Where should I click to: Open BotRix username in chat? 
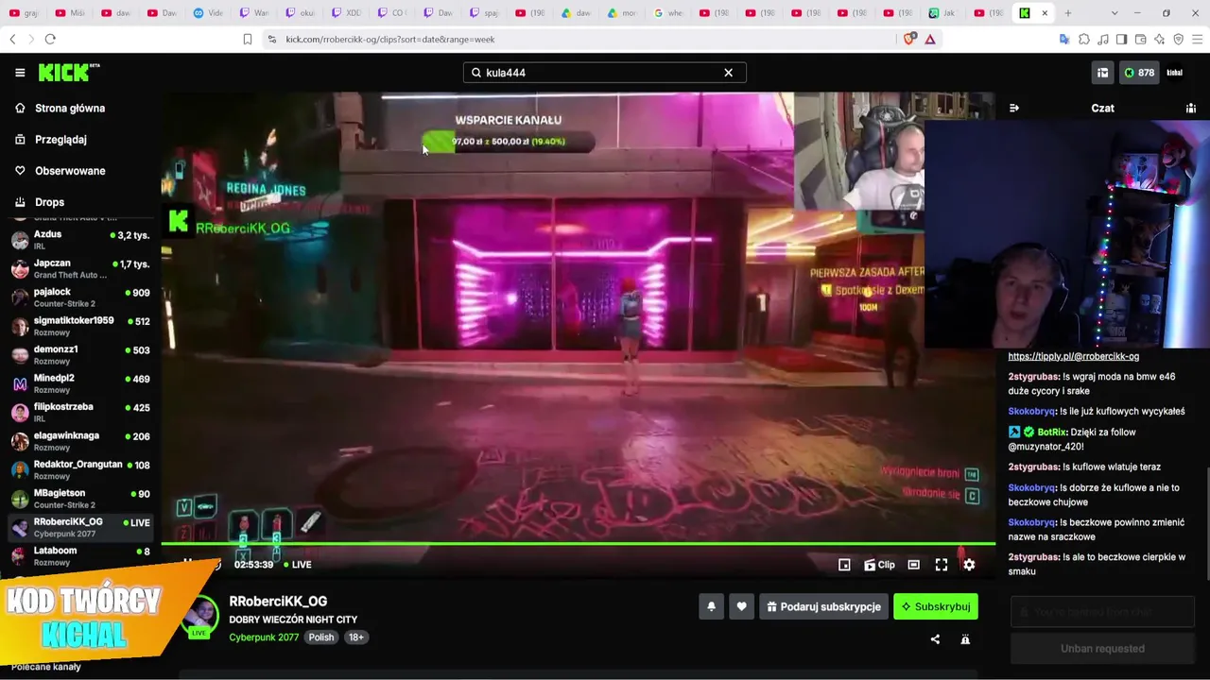click(1052, 432)
